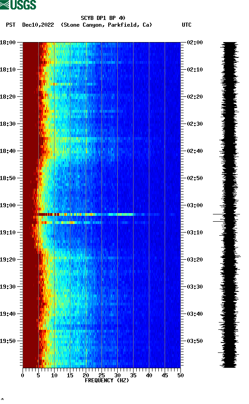The height and width of the screenshot is (404, 249).
Task: Click the 40 Hz frequency tick label
Action: [149, 375]
